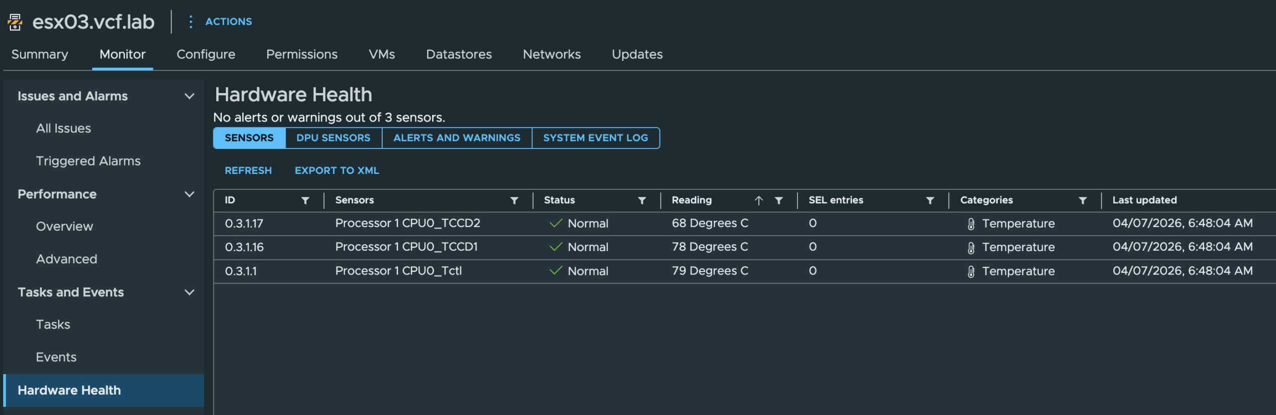1276x415 pixels.
Task: Click Normal checkmark for CPU0_TCCD1 row
Action: tap(556, 247)
